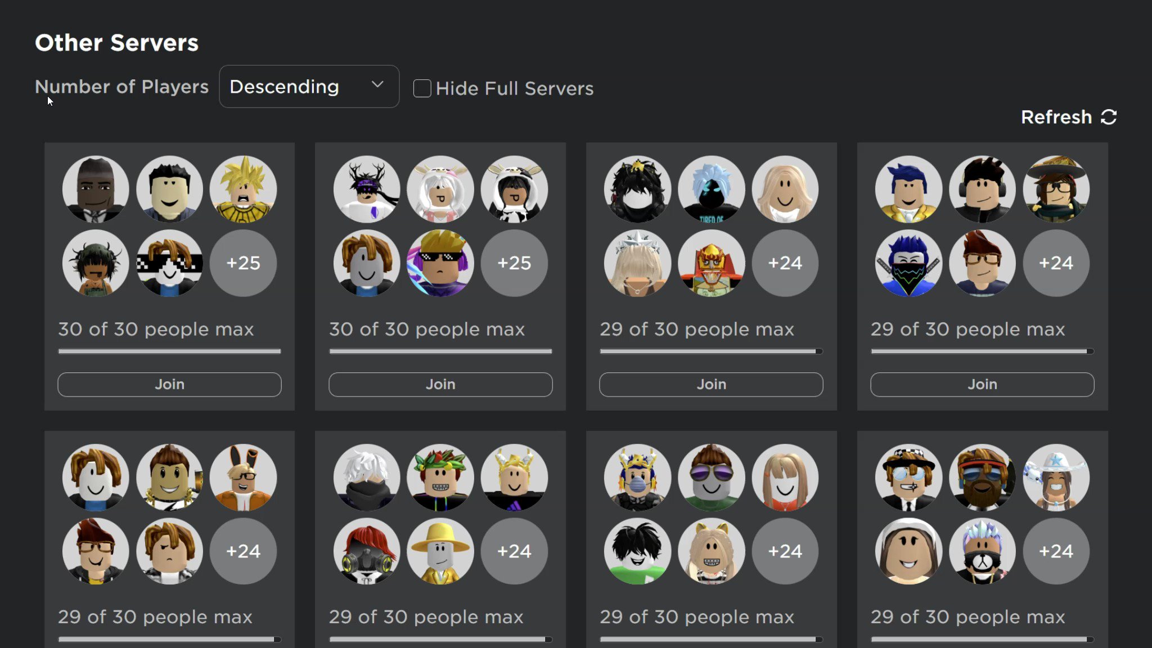Click first full server Join button

[169, 384]
